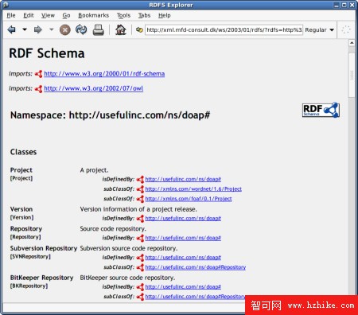Click the Project class name
The width and height of the screenshot is (358, 315).
(21, 170)
